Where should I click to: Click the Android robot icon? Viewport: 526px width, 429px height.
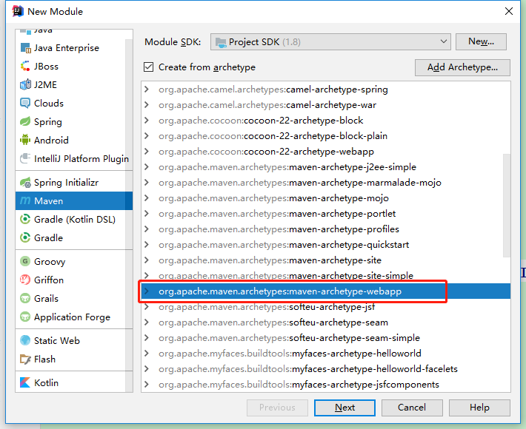(25, 140)
